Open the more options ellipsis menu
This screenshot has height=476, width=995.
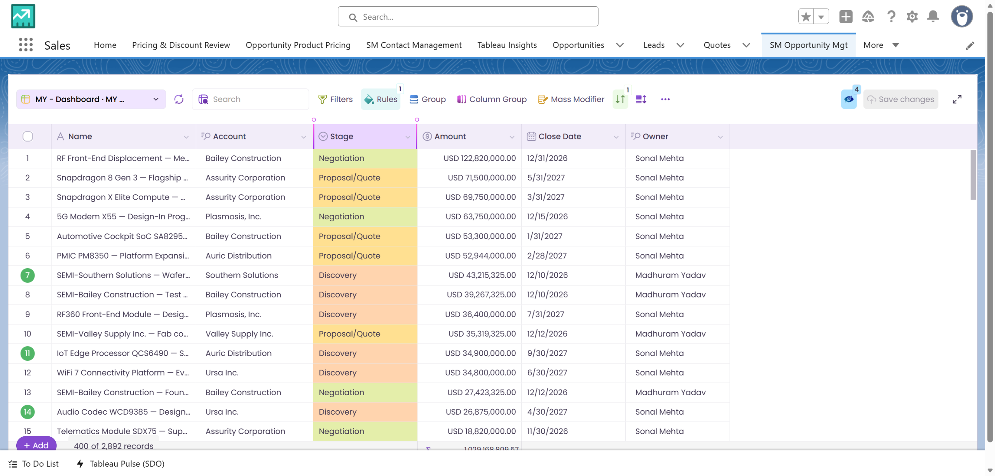665,99
